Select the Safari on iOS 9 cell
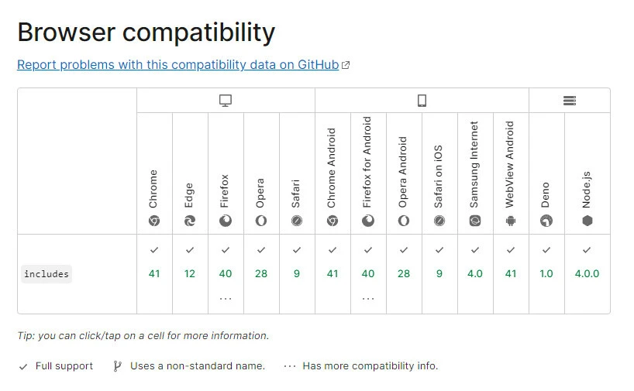 (x=439, y=273)
